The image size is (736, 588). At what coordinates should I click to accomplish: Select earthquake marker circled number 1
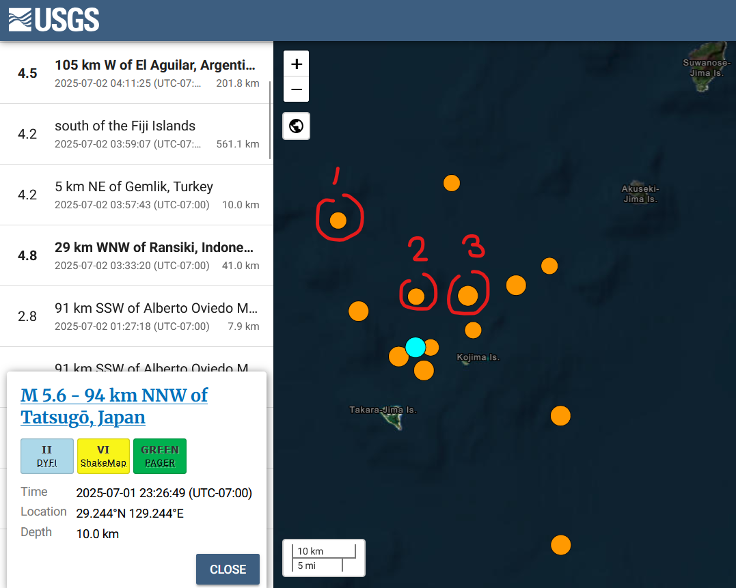[338, 221]
